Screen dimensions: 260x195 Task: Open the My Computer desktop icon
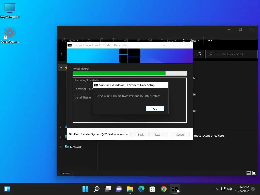pyautogui.click(x=10, y=11)
